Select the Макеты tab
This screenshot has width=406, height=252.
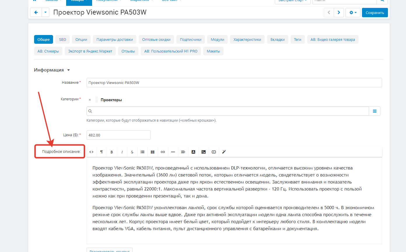(x=213, y=51)
